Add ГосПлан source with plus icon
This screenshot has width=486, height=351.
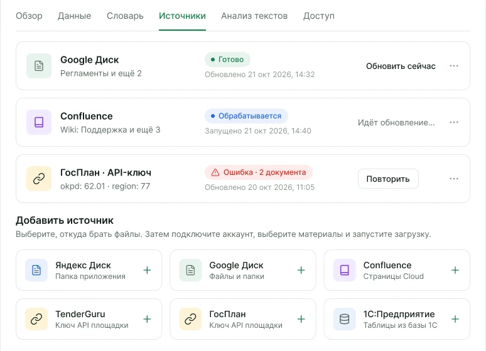[x=301, y=319]
